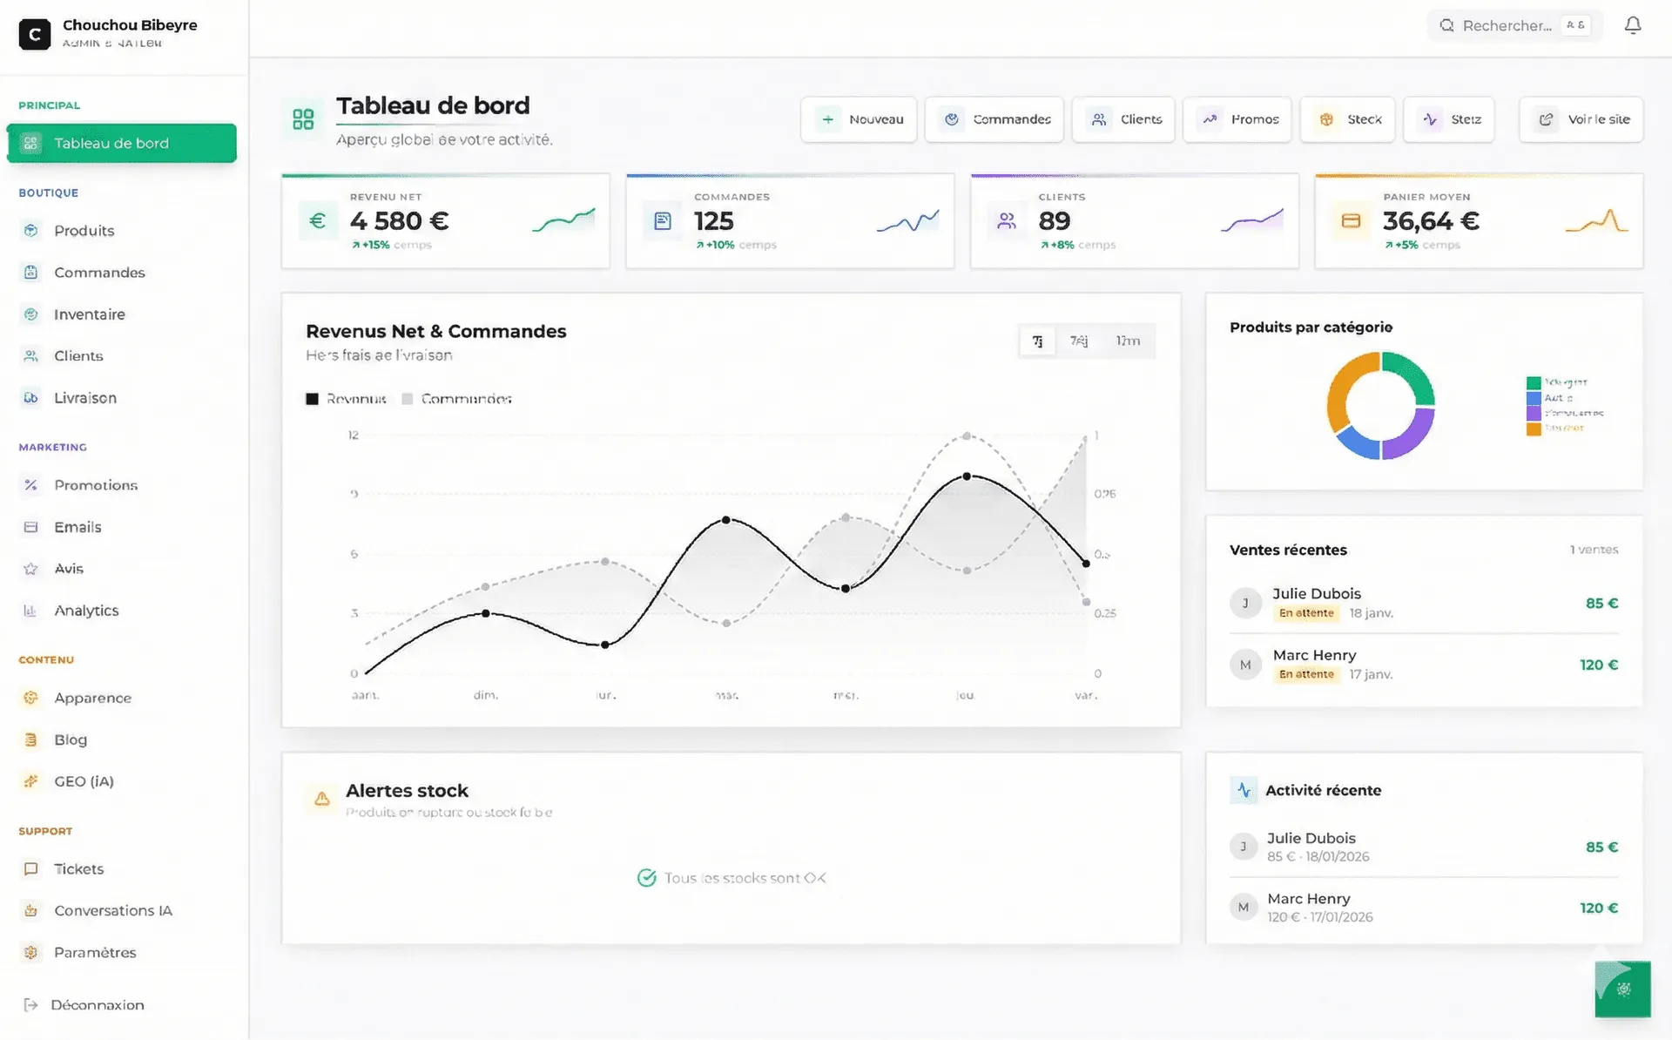Select the 12m chart range
The height and width of the screenshot is (1040, 1672).
(1128, 341)
